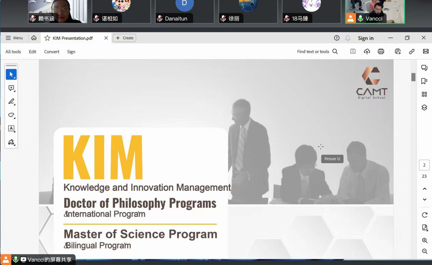Open the comments panel icon
The height and width of the screenshot is (265, 432).
424,68
